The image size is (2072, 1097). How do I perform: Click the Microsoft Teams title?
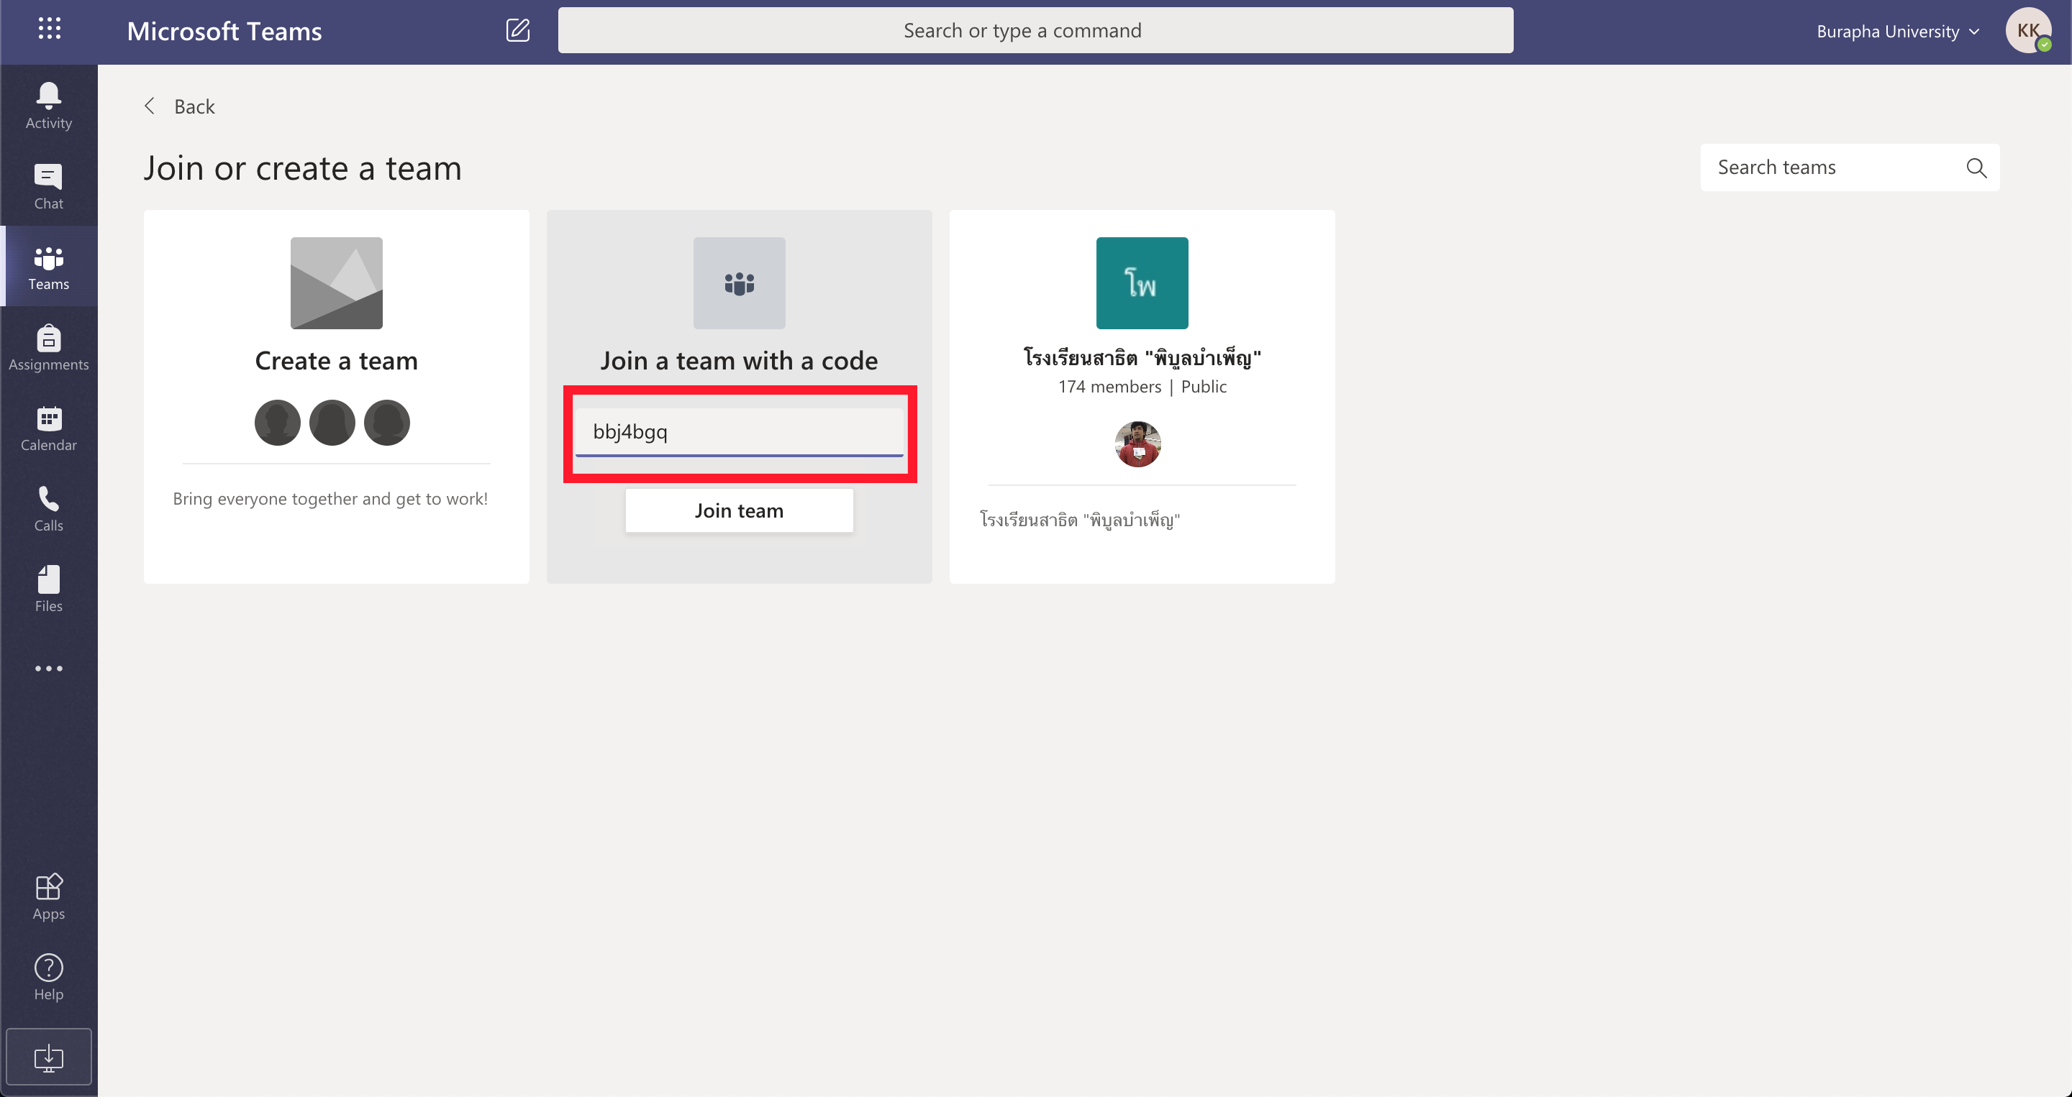[x=224, y=30]
